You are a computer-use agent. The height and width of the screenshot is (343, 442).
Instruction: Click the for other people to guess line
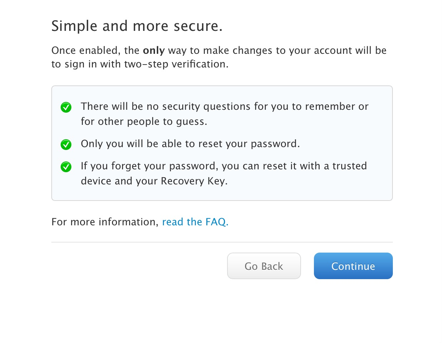click(144, 122)
